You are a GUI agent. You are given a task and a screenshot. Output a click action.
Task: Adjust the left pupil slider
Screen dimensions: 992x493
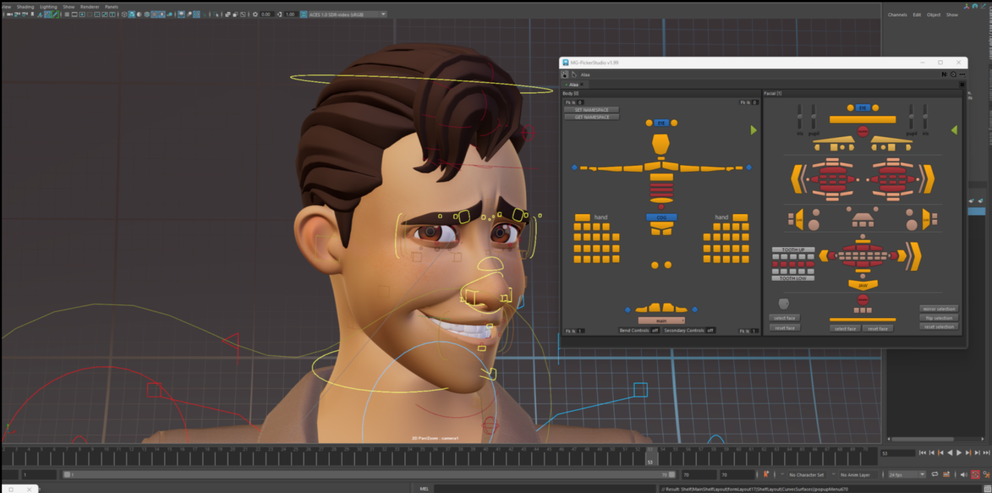(x=813, y=117)
